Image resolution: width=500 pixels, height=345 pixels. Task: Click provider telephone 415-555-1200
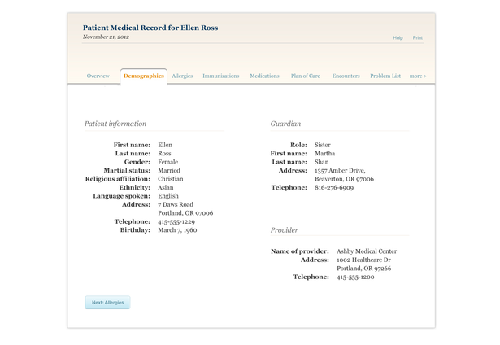click(355, 277)
